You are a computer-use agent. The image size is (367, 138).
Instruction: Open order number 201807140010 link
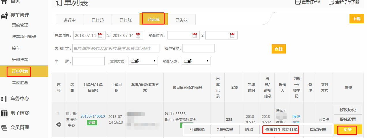pyautogui.click(x=93, y=116)
